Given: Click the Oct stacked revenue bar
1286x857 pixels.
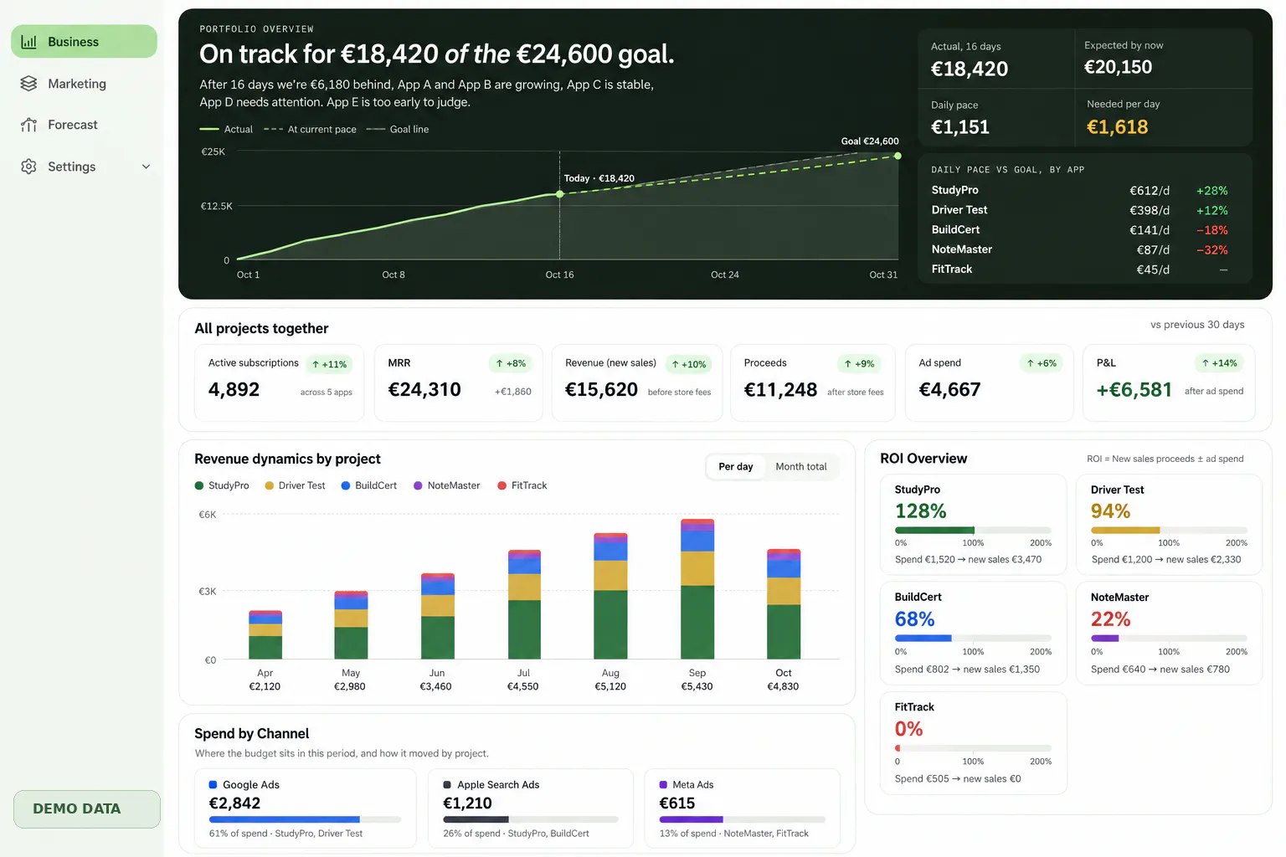Looking at the screenshot, I should pos(784,604).
